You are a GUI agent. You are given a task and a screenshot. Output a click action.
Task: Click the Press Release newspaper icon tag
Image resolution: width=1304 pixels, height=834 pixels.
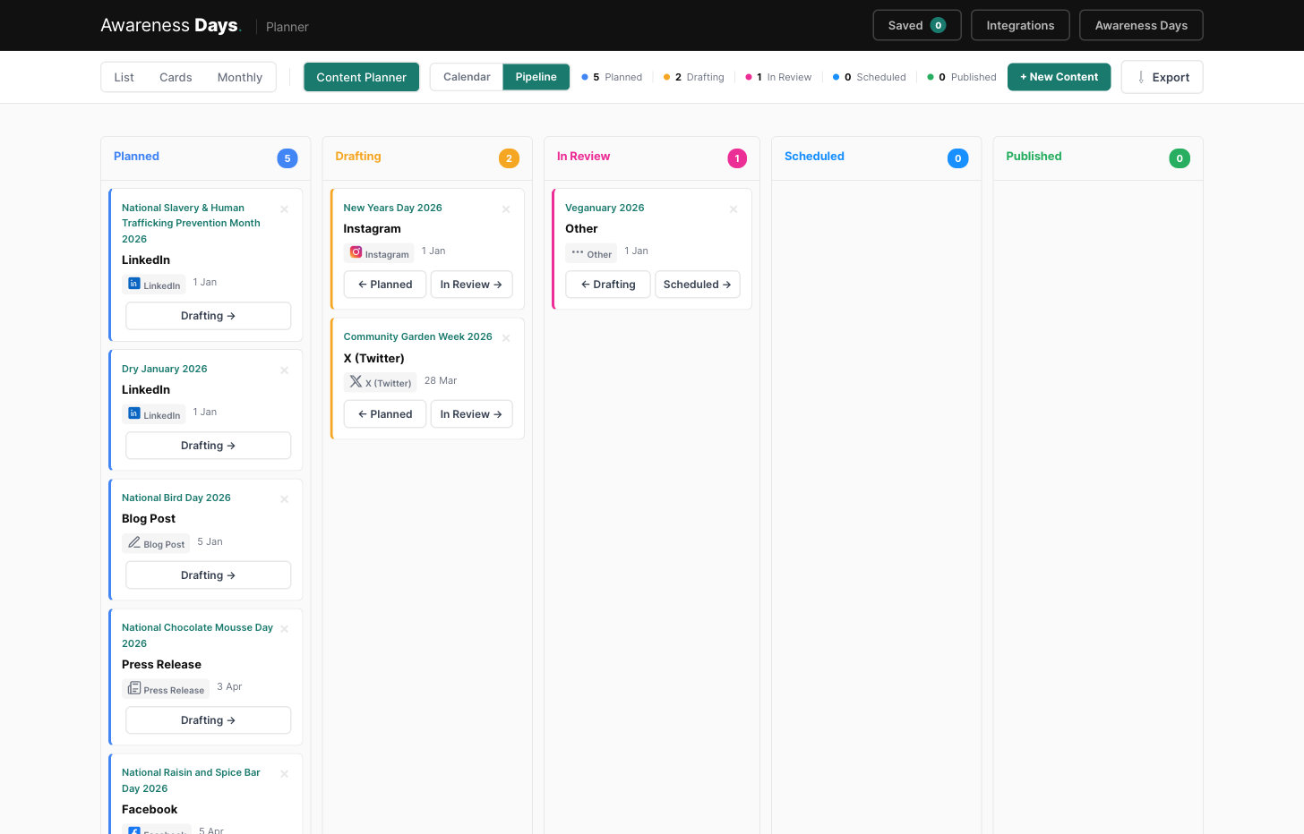point(166,689)
